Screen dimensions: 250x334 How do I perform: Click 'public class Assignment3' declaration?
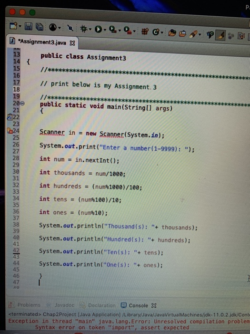pos(83,57)
